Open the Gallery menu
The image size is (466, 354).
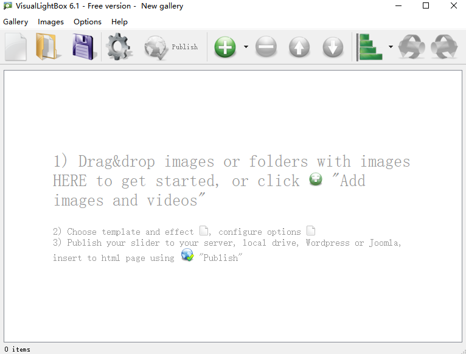pos(15,22)
